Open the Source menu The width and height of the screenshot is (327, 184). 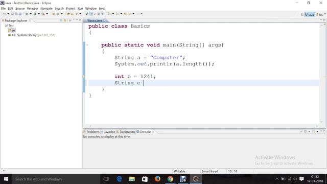pos(20,9)
